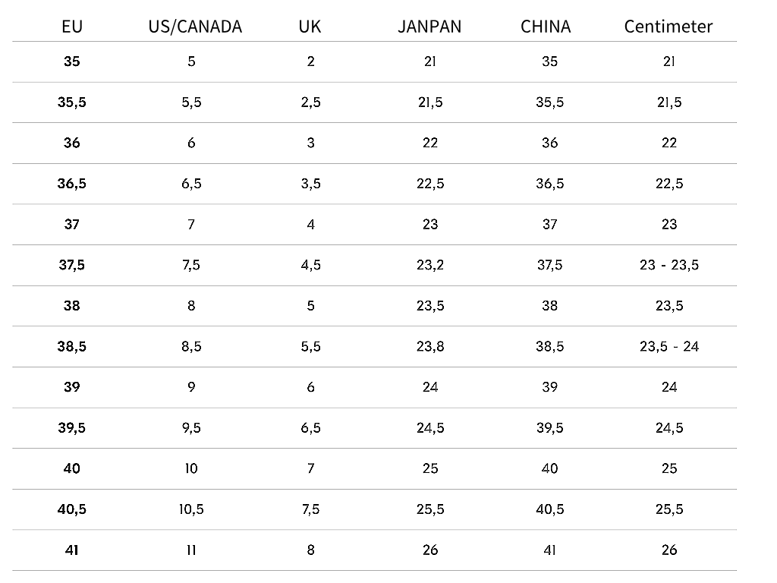Select the 23,5 - 24 centimeter cell
The image size is (777, 583).
669,346
